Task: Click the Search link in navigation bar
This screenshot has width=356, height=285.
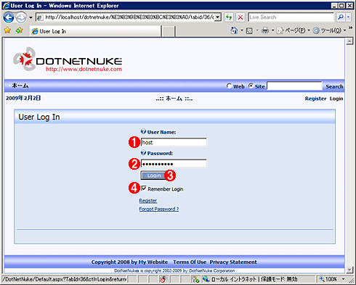Action: [334, 86]
